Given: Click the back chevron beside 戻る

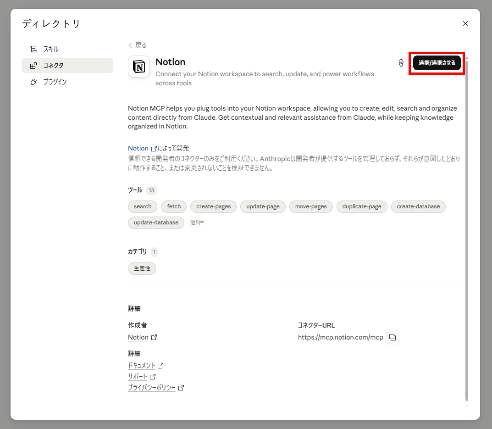Looking at the screenshot, I should [x=130, y=45].
